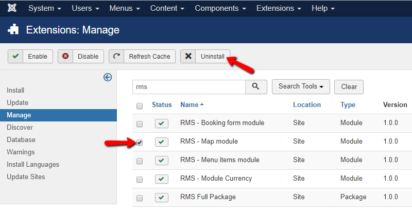Click the search magnifier icon button
The width and height of the screenshot is (412, 211).
(x=256, y=87)
